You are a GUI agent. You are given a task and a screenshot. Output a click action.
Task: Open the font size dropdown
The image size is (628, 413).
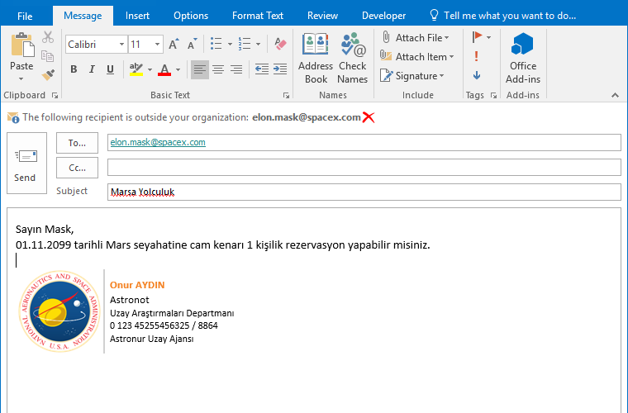(157, 44)
